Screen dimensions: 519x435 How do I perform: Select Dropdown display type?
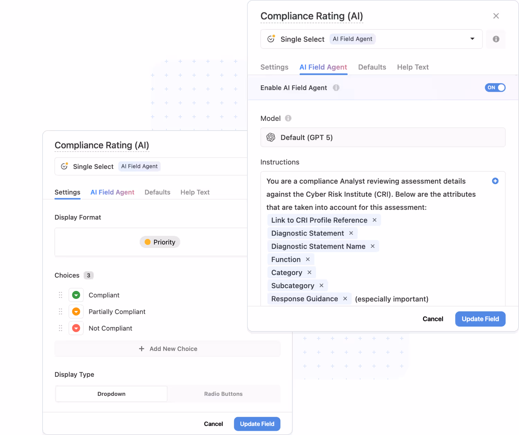(x=111, y=394)
